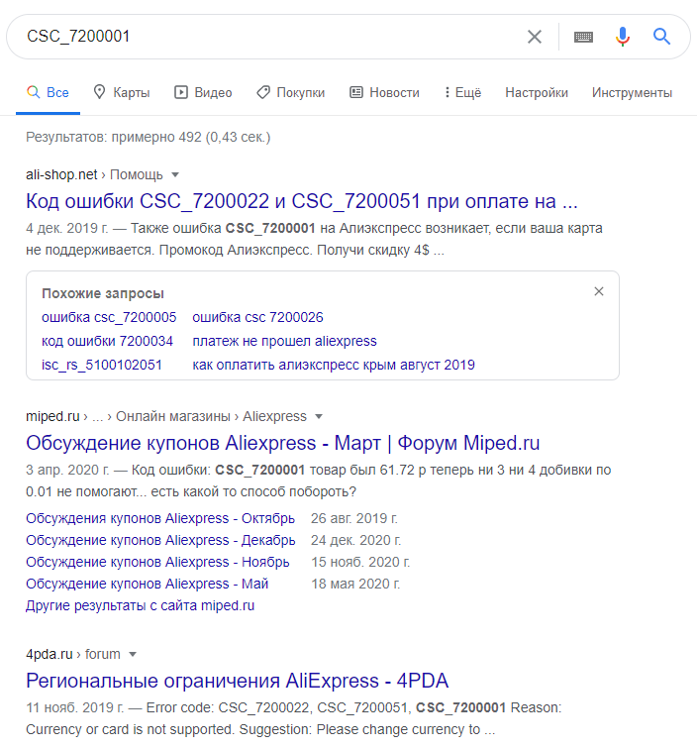Expand 4pda.ru result dropdown arrow
697x749 pixels.
(133, 655)
